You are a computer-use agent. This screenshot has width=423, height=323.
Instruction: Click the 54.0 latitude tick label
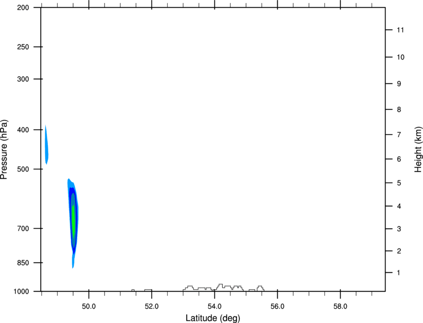(x=214, y=307)
